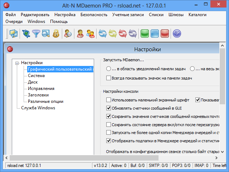The image size is (229, 172).
Task: Open the Безопасность menu
Action: 94,15
